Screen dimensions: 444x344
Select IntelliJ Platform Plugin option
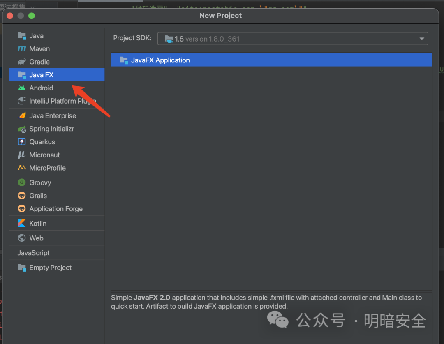click(x=62, y=101)
